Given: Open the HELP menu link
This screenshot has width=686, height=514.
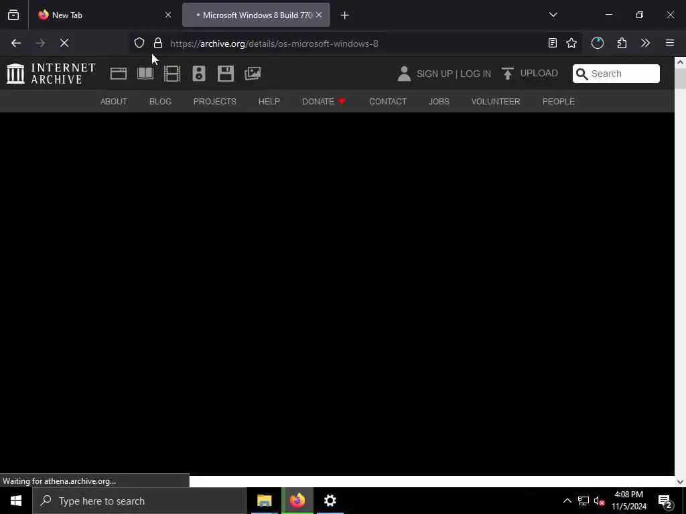Looking at the screenshot, I should (x=269, y=102).
